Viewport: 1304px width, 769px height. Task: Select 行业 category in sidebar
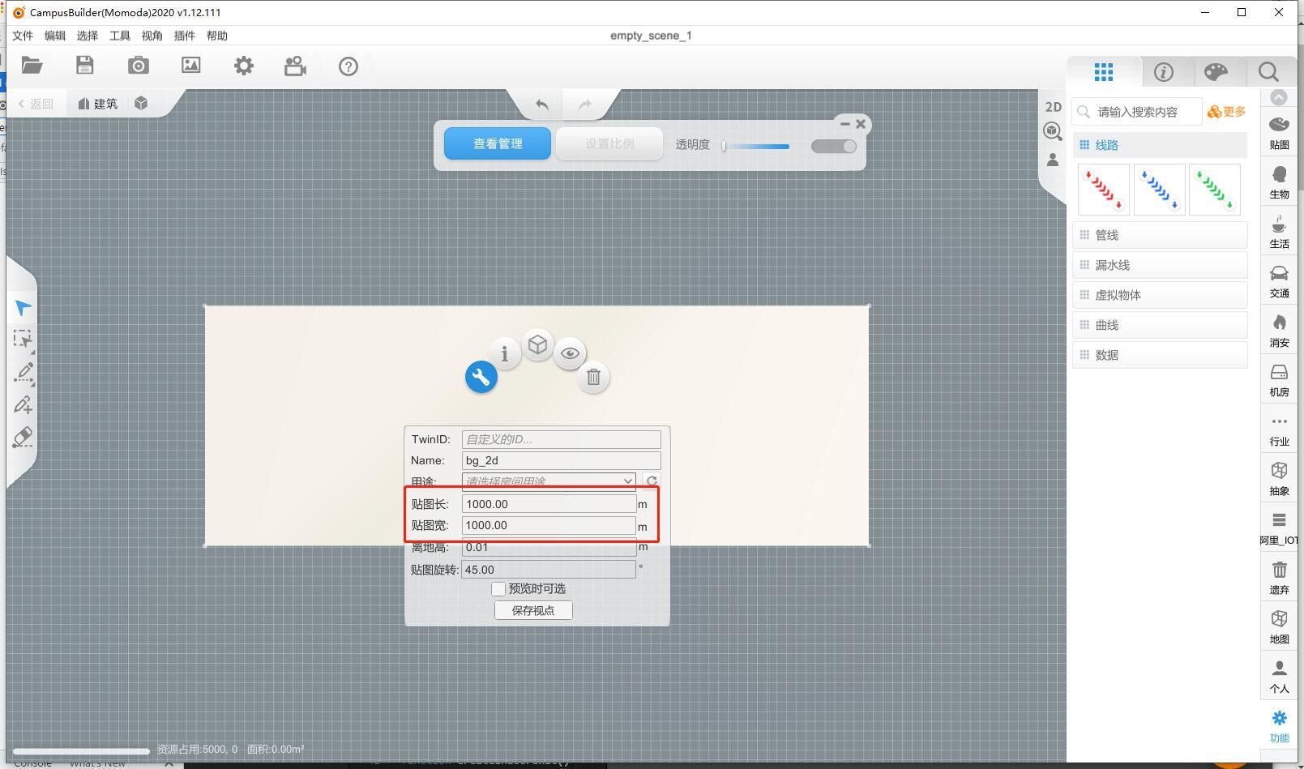[1279, 429]
